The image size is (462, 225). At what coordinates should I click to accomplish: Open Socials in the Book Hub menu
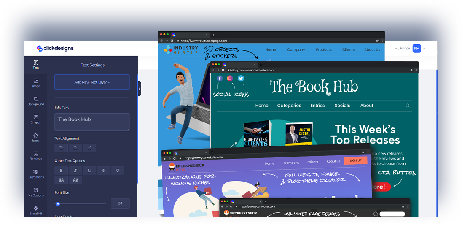(x=342, y=106)
